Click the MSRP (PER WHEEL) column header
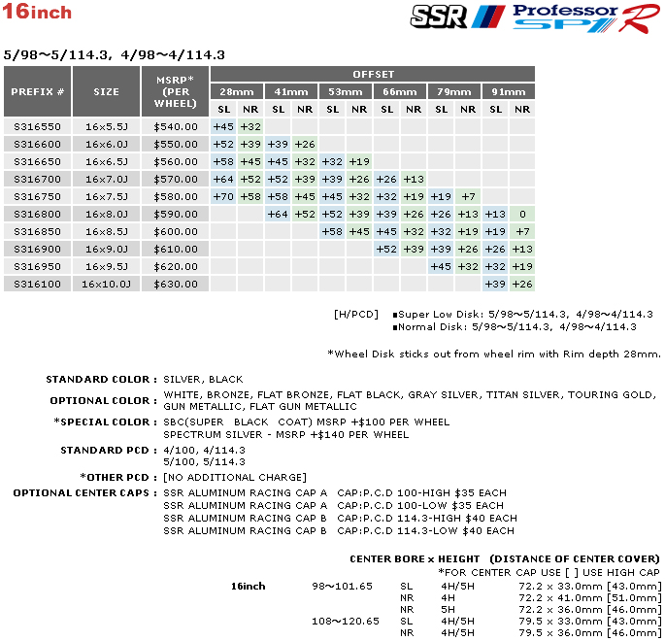The image size is (665, 641). coord(175,91)
